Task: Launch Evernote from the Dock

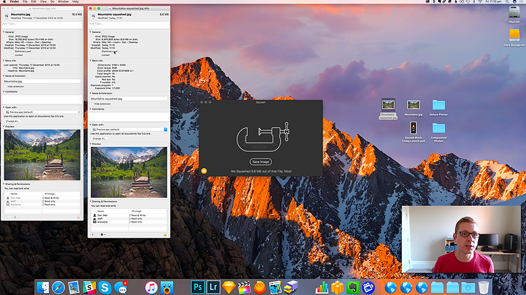Action: [x=353, y=288]
